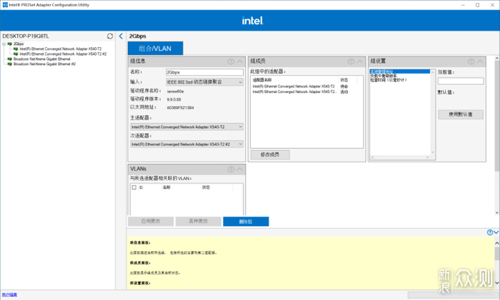
Task: Open help icon in VLANs panel header
Action: [x=231, y=169]
